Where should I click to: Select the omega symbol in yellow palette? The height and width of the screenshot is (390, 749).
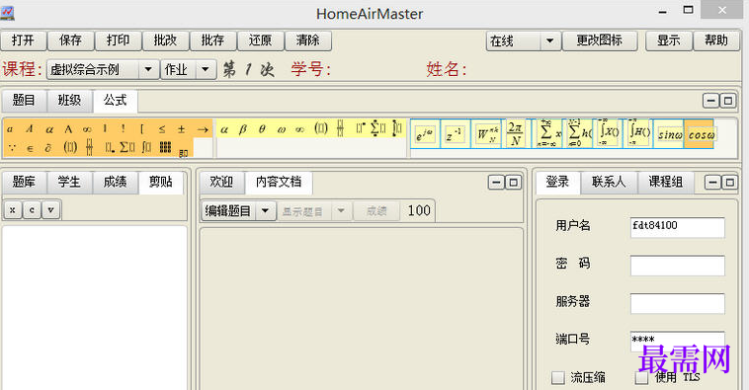[281, 129]
